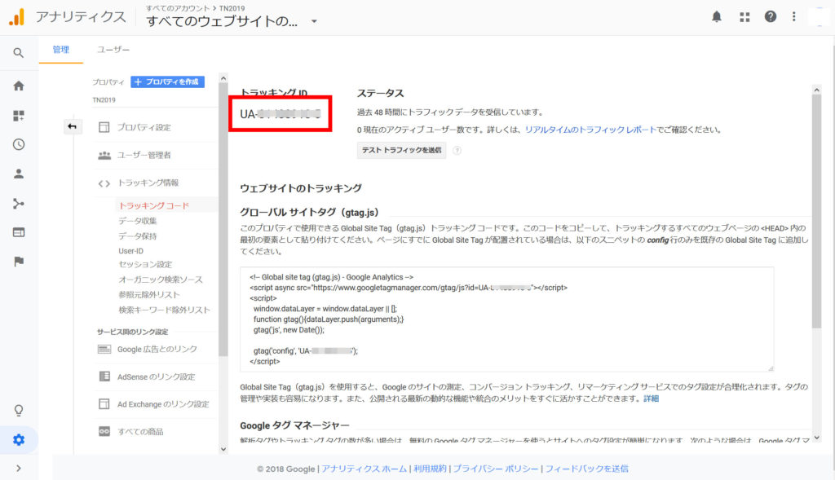Open Acquisition arrows icon report
Image resolution: width=835 pixels, height=480 pixels.
[x=19, y=203]
